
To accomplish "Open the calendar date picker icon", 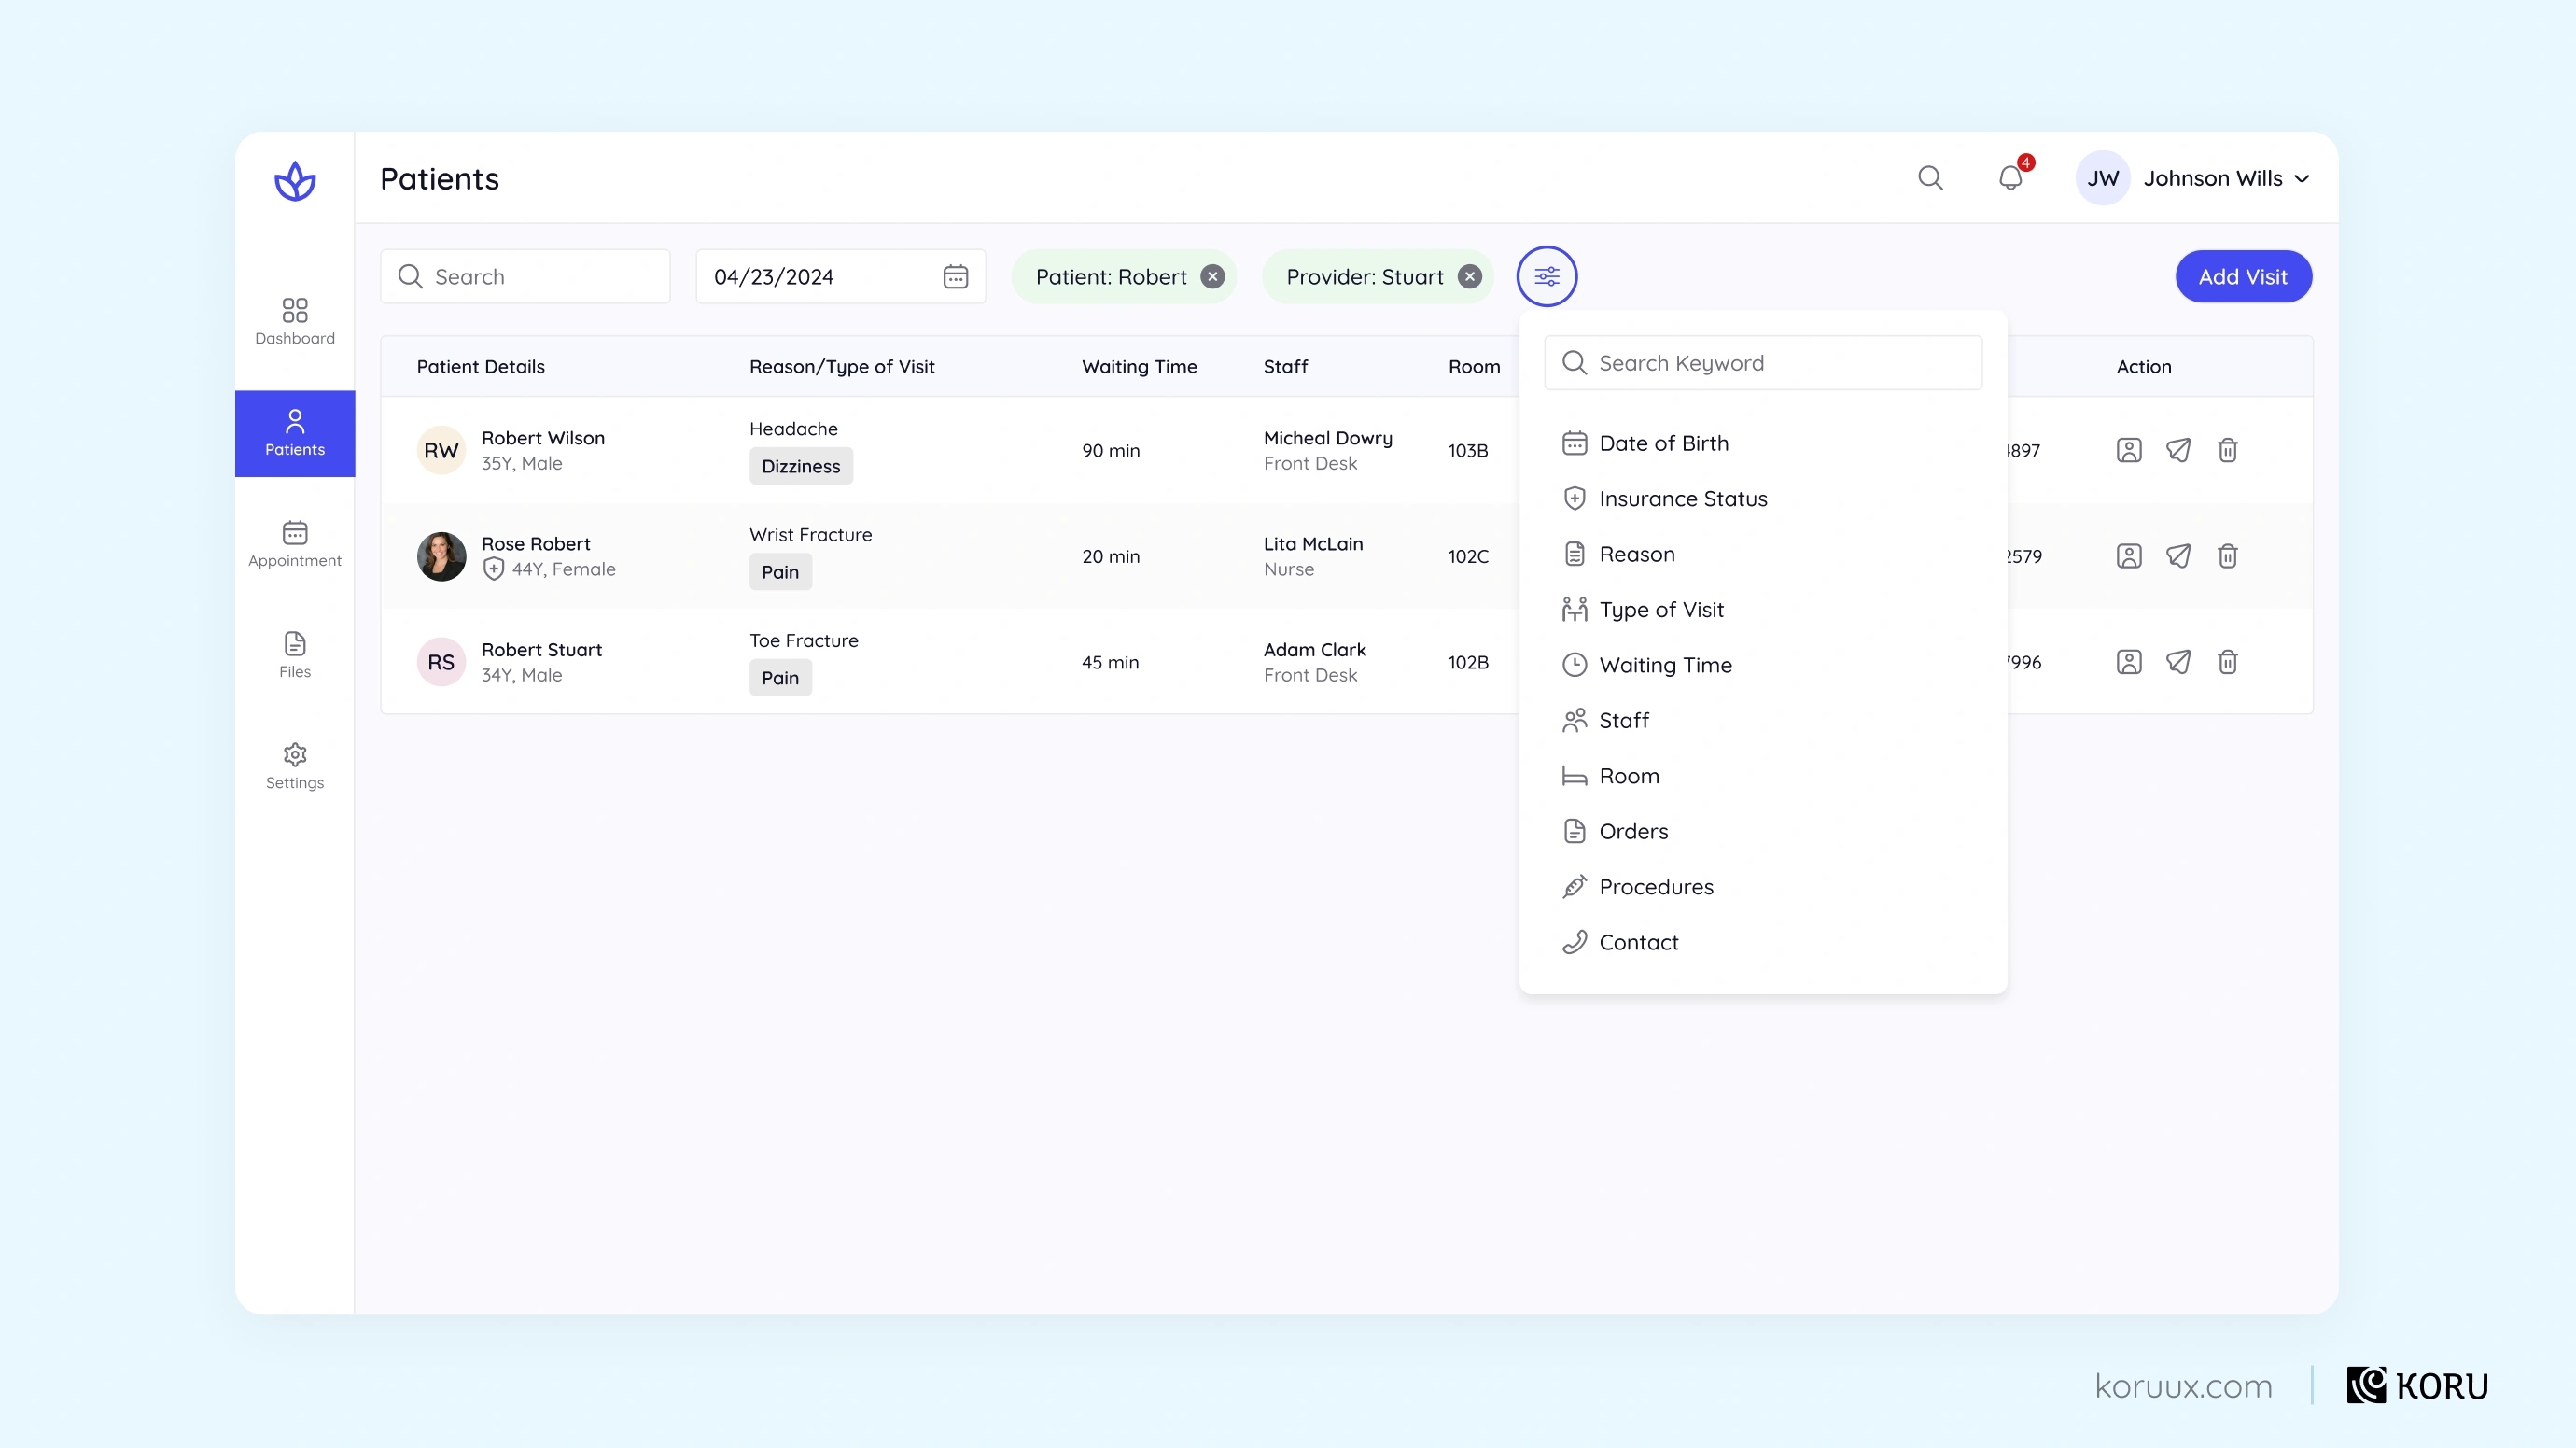I will (x=955, y=276).
